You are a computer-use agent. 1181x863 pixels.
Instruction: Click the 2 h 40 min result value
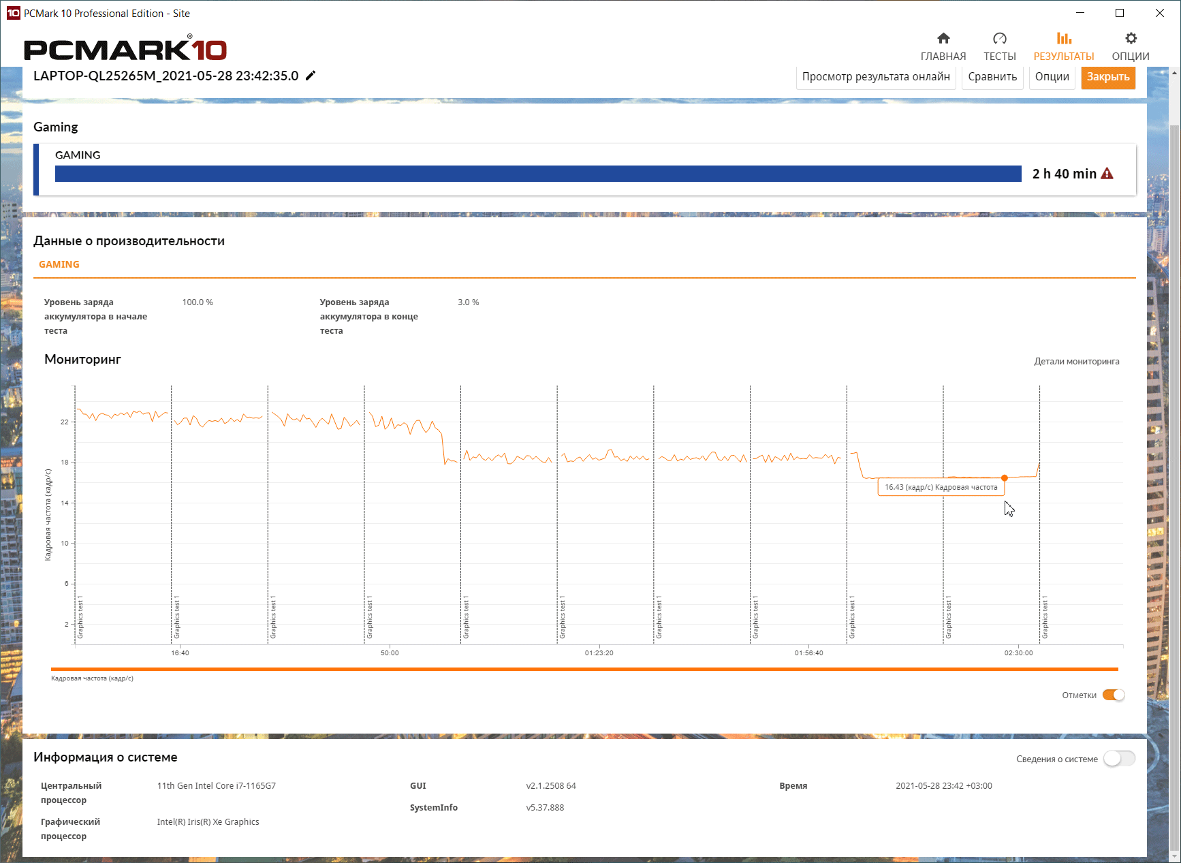pyautogui.click(x=1064, y=174)
